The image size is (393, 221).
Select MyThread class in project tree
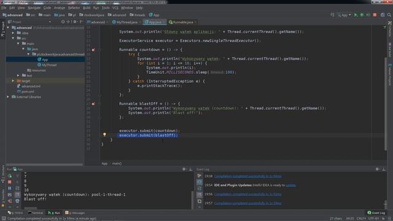pyautogui.click(x=49, y=65)
